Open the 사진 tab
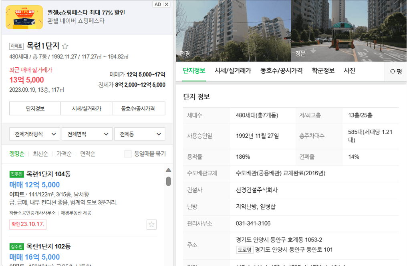The width and height of the screenshot is (407, 266). click(x=349, y=71)
